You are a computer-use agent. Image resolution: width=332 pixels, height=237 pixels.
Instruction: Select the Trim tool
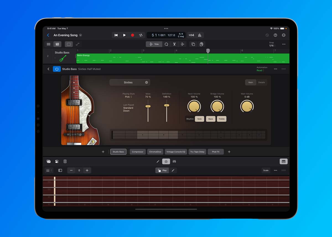point(154,44)
